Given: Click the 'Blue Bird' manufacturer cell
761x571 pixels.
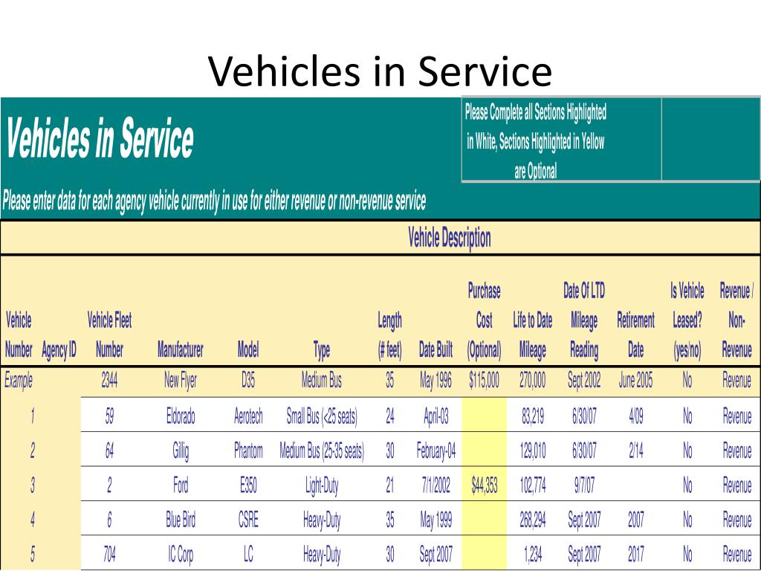Looking at the screenshot, I should pos(181,520).
